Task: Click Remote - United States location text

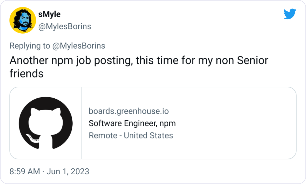Action: tap(131, 135)
